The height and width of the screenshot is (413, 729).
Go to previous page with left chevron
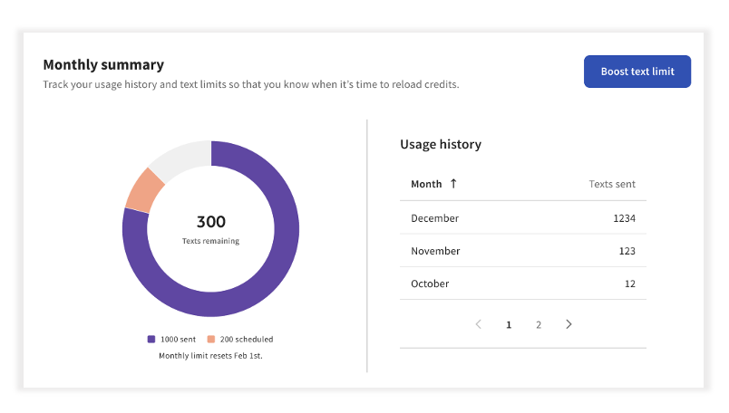[479, 324]
